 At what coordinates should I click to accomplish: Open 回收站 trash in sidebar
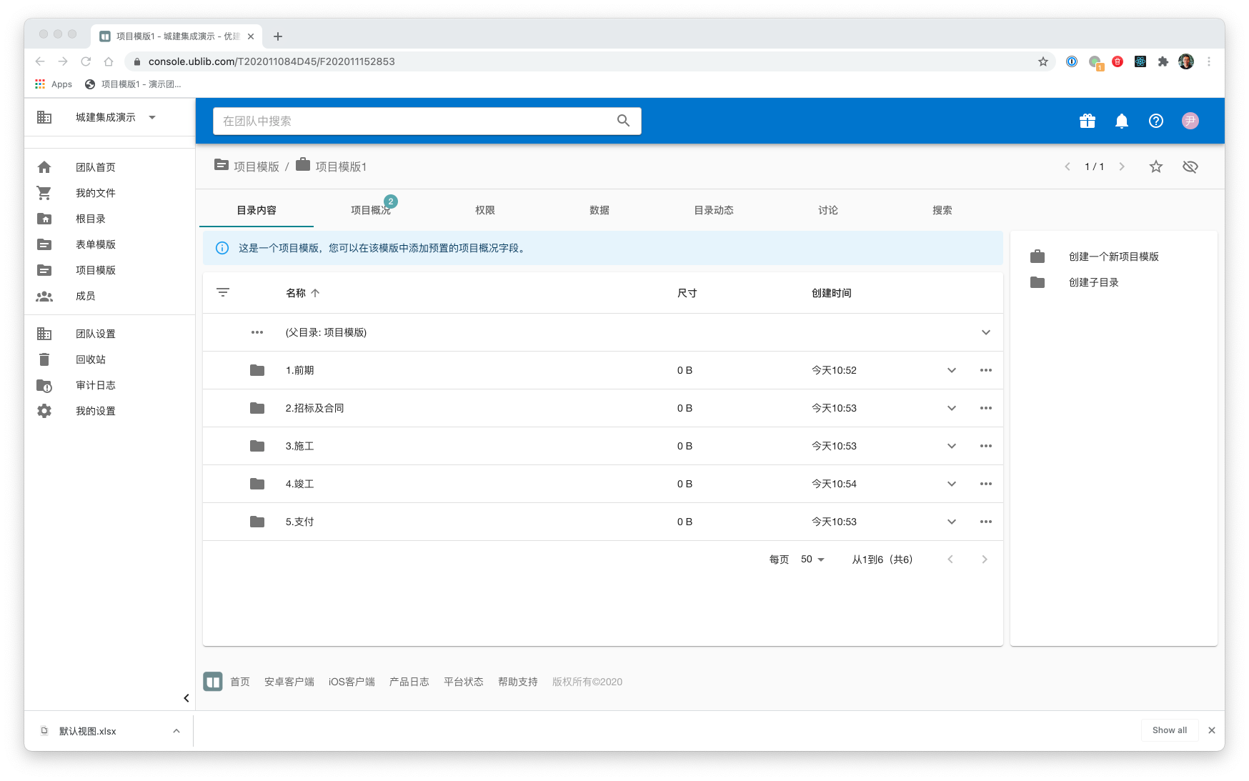point(90,359)
